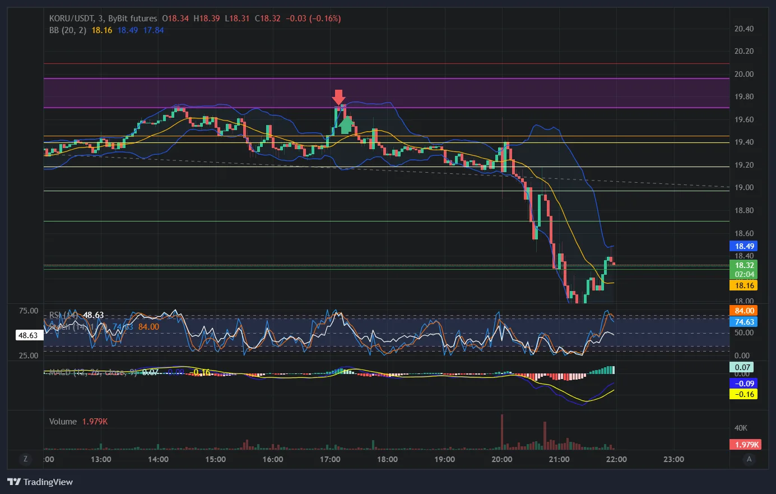Click the blue 18.49 price scale label
This screenshot has width=776, height=494.
click(744, 246)
